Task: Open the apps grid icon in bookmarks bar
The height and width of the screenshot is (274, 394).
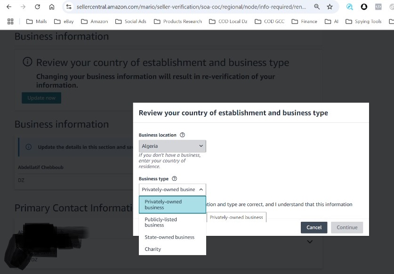Action: 10,21
